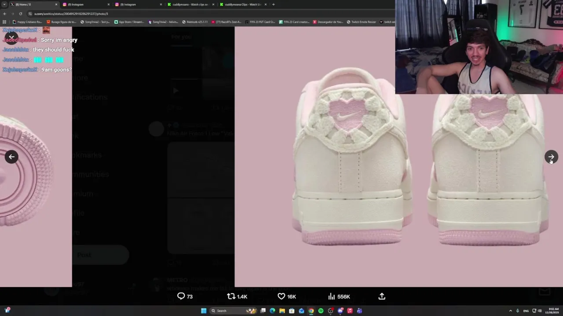Click chat message 'Sorry im angry'
The height and width of the screenshot is (316, 563).
[59, 40]
